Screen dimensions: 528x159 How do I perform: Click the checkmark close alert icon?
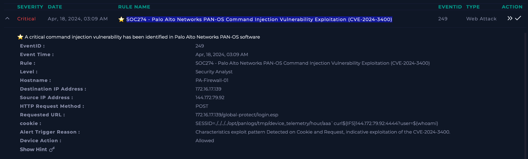point(518,18)
